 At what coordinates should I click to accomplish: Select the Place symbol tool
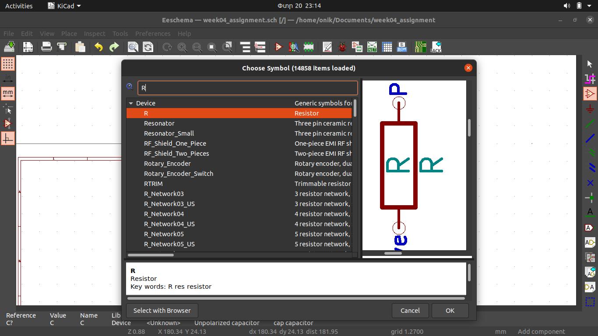(x=590, y=94)
